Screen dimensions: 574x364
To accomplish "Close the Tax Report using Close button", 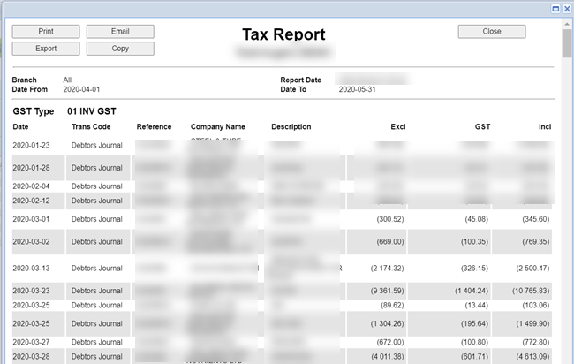I will pyautogui.click(x=492, y=31).
